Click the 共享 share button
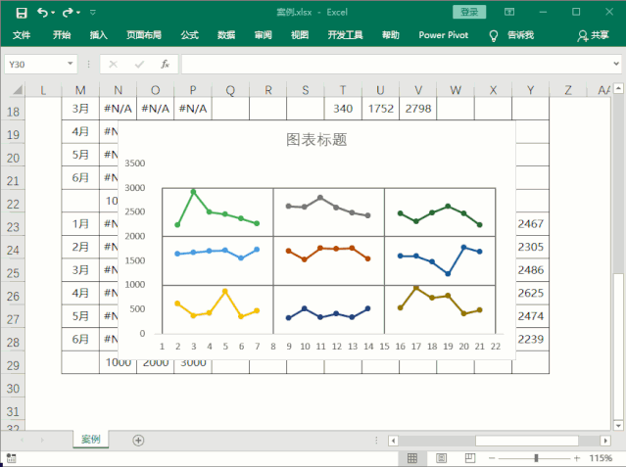Viewport: 626px width, 467px height. [x=594, y=35]
